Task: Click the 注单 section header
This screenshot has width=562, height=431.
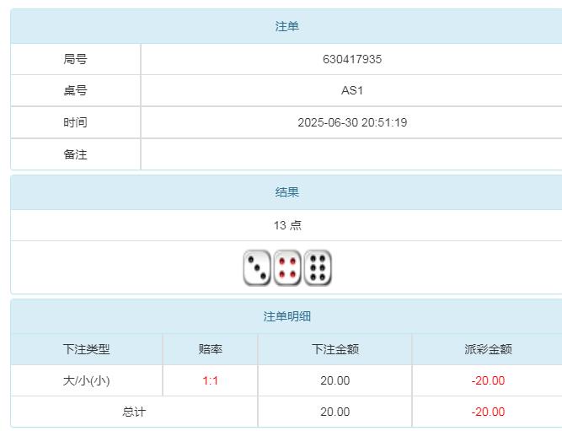Action: pos(286,26)
